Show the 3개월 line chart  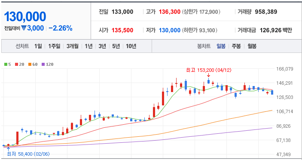73,46
